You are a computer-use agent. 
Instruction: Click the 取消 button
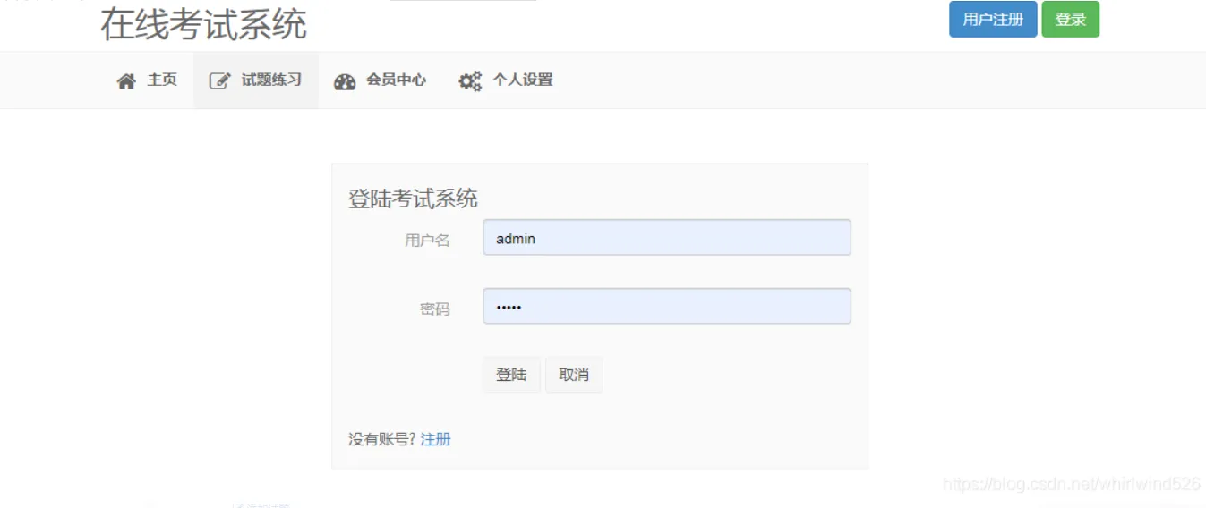click(x=574, y=375)
